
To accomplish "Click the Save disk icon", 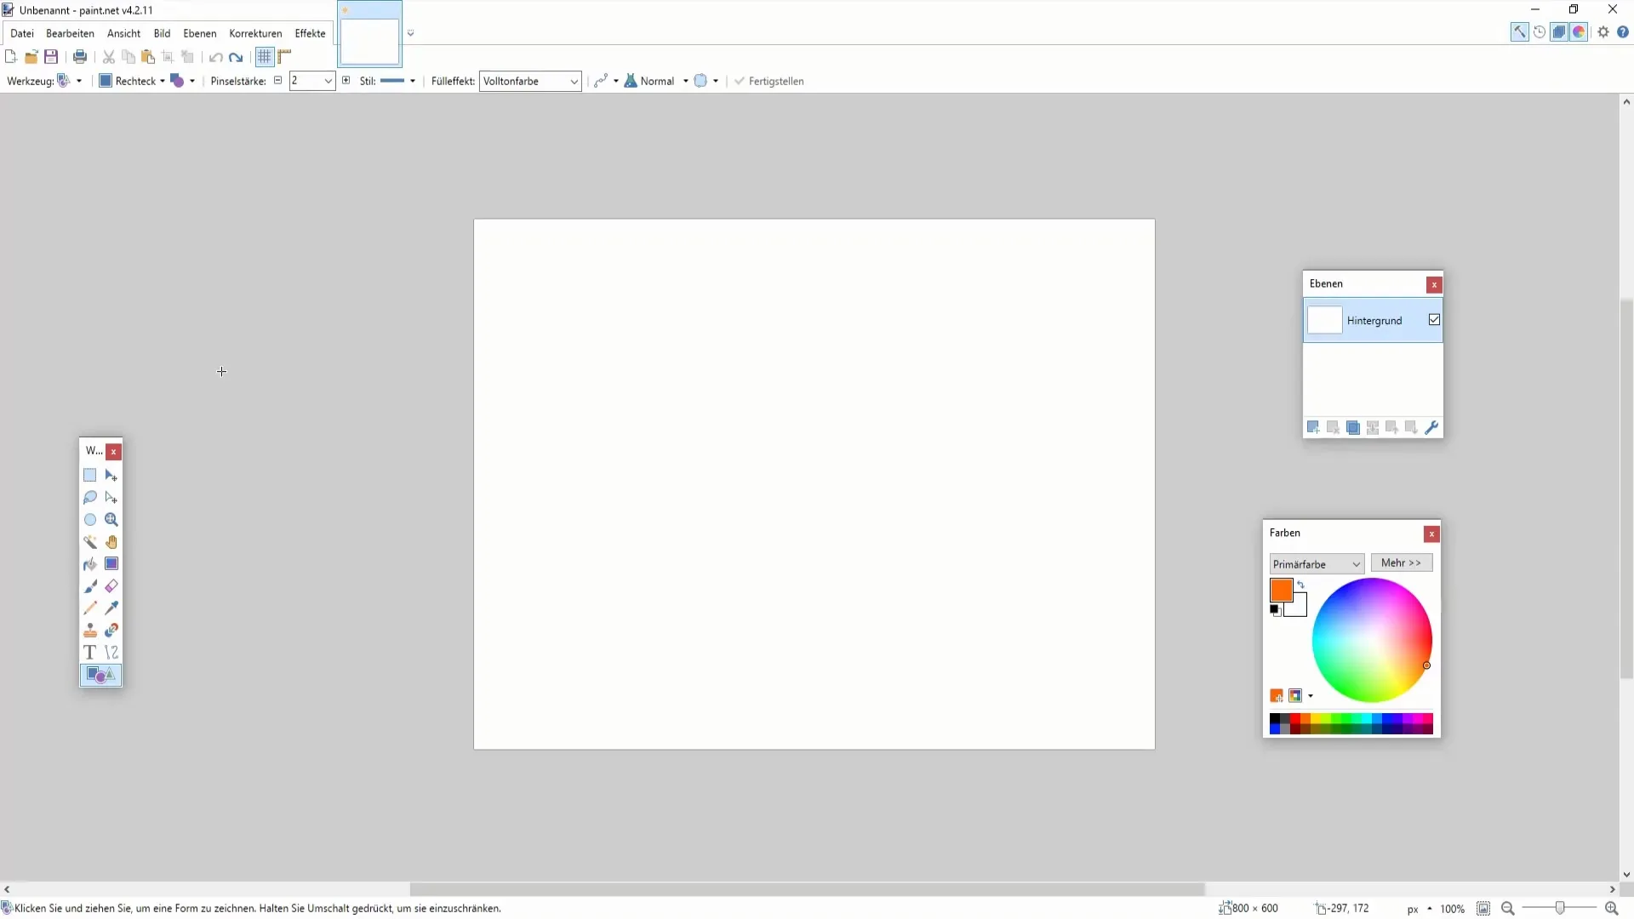I will coord(51,57).
